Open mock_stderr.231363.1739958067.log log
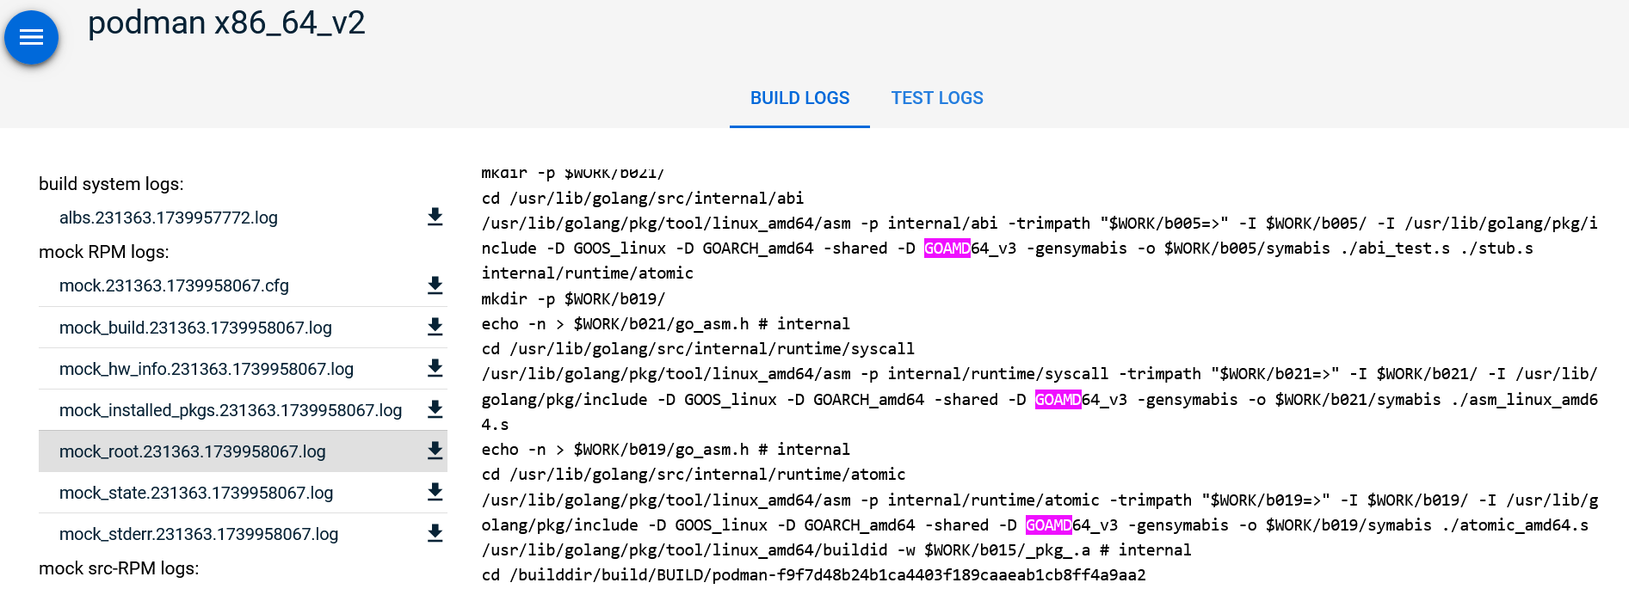This screenshot has height=589, width=1629. tap(199, 534)
